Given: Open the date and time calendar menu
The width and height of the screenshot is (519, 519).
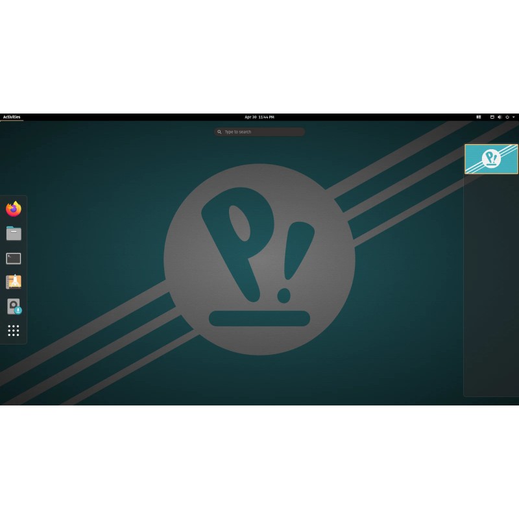Looking at the screenshot, I should pos(259,117).
